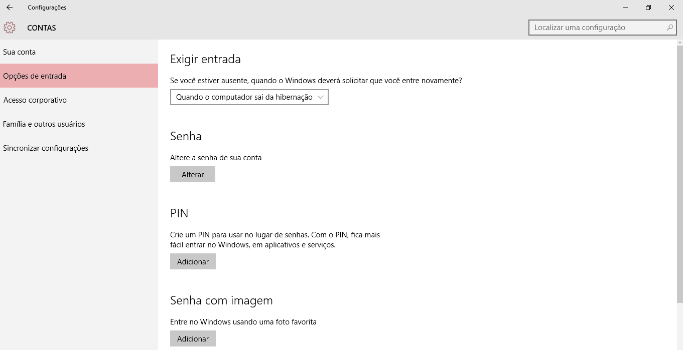Minimize the Configurações window
The image size is (683, 350).
(625, 8)
